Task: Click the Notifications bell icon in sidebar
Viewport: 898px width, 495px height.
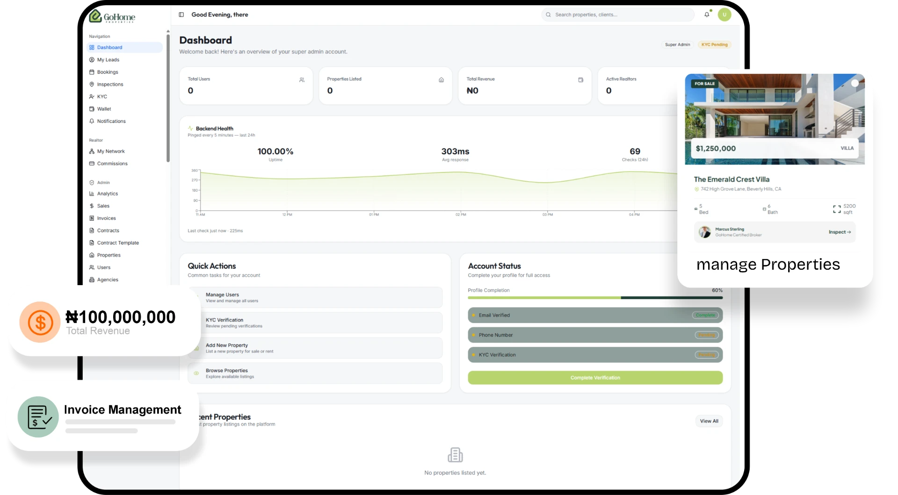Action: tap(92, 121)
